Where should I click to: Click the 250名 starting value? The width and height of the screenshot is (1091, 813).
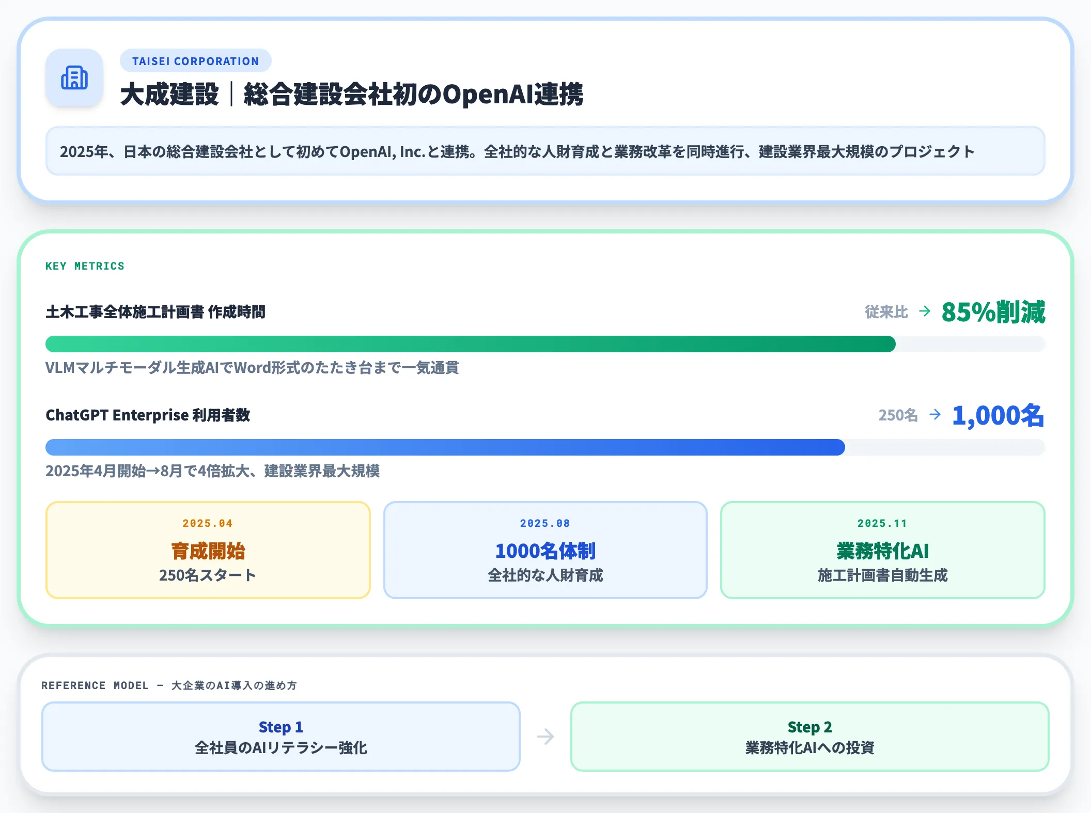pyautogui.click(x=898, y=415)
